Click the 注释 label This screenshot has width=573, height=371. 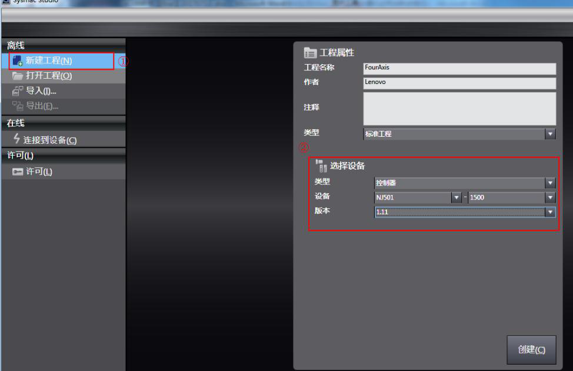point(311,107)
